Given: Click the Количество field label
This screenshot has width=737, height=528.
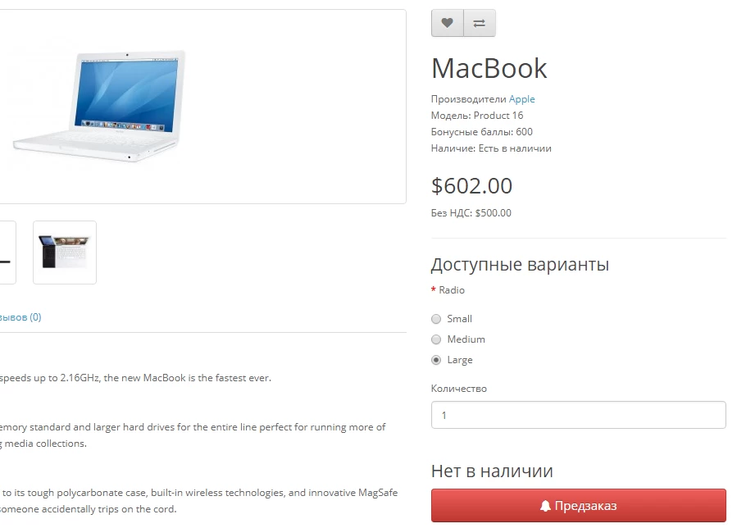Looking at the screenshot, I should click(459, 389).
